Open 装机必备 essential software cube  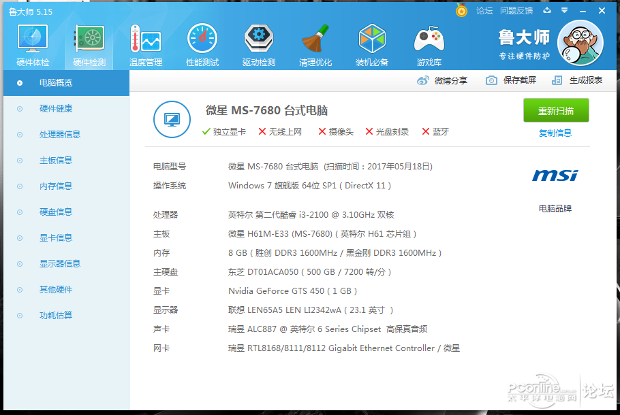[x=372, y=45]
